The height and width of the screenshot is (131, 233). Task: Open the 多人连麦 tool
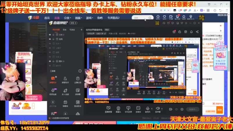point(65,92)
